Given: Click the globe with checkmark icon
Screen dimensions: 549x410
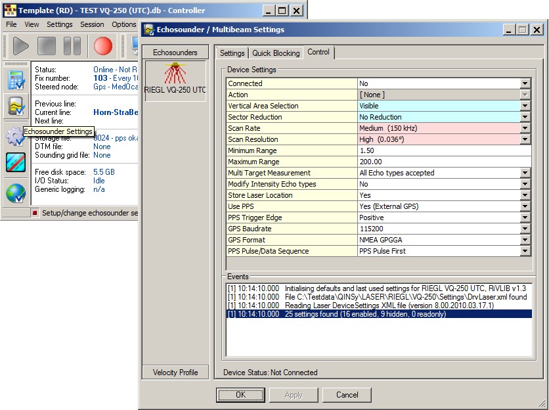Looking at the screenshot, I should [16, 193].
